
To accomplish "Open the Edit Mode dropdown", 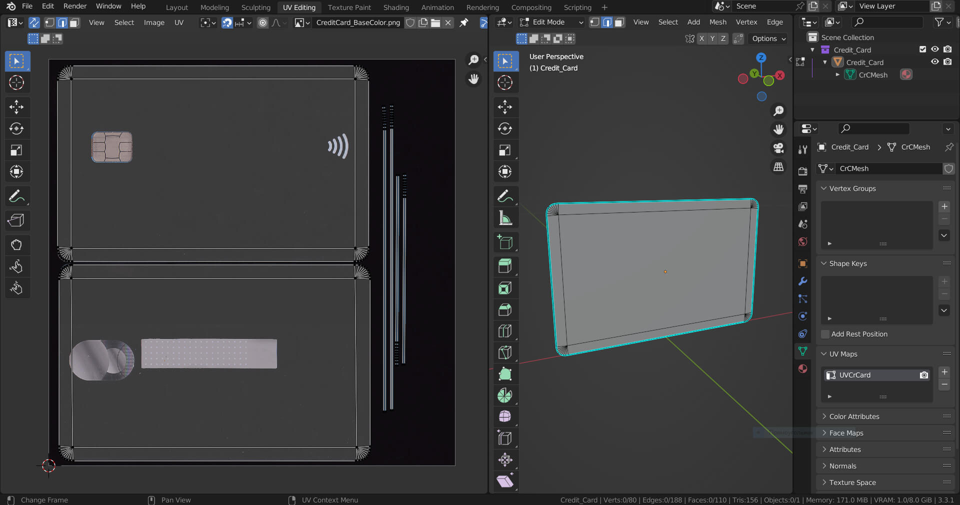I will coord(551,22).
